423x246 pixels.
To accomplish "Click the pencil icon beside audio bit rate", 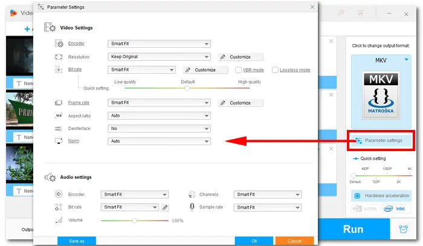I will tap(165, 207).
